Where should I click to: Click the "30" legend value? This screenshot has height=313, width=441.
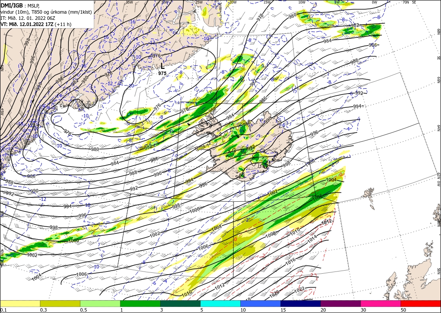363,310
